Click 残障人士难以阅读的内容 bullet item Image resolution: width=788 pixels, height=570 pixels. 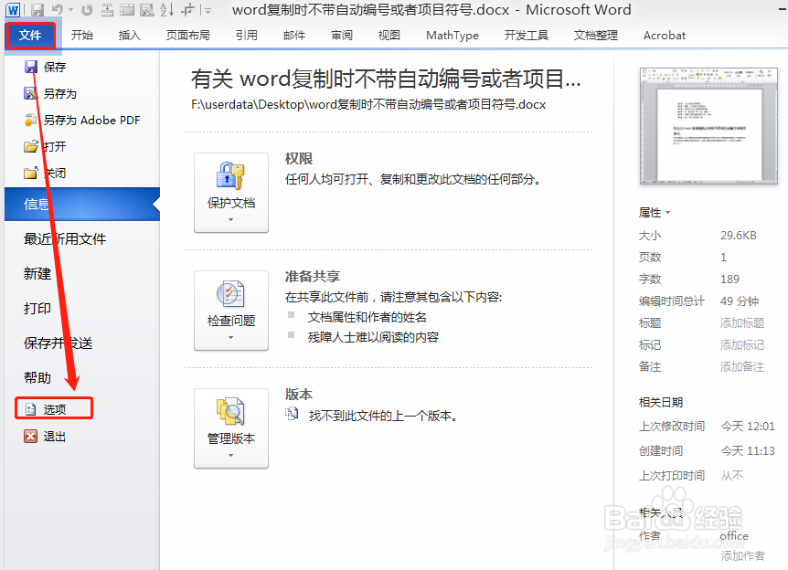click(x=373, y=337)
